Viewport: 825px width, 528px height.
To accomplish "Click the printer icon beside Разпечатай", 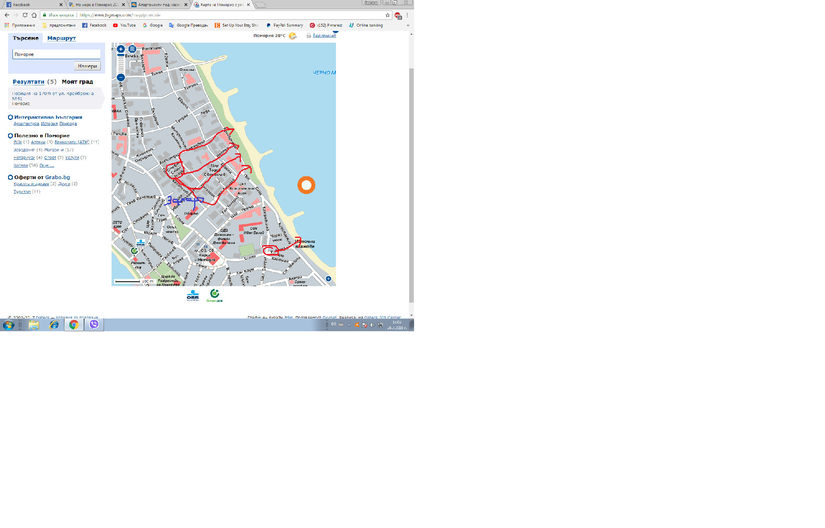I will coord(309,35).
